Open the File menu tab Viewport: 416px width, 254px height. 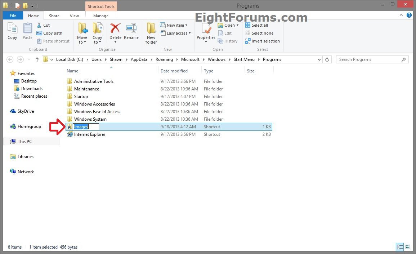[13, 16]
